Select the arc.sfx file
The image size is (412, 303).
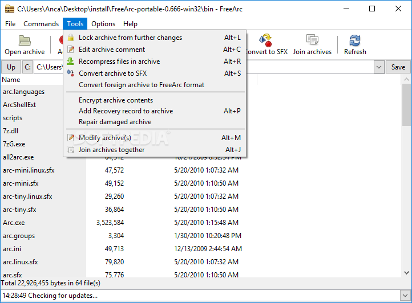[13, 275]
